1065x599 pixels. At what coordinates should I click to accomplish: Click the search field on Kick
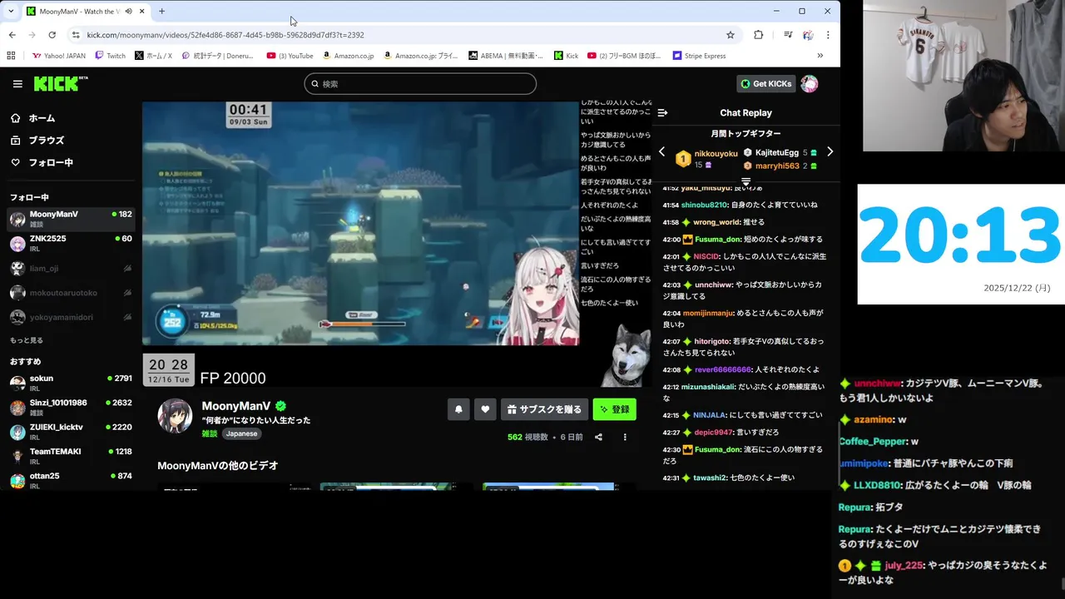[x=420, y=84]
